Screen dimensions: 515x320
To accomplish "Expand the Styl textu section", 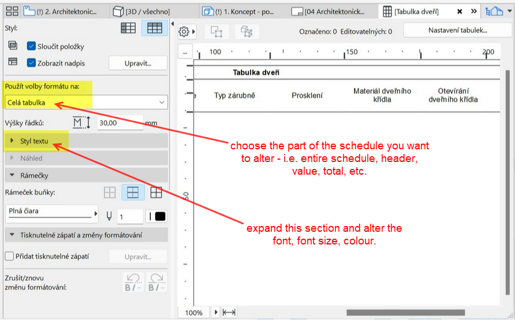I will 86,141.
